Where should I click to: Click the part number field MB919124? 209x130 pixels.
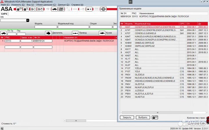[43, 41]
